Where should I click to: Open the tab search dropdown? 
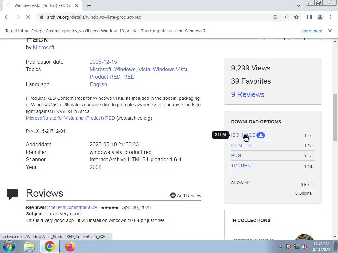[298, 6]
